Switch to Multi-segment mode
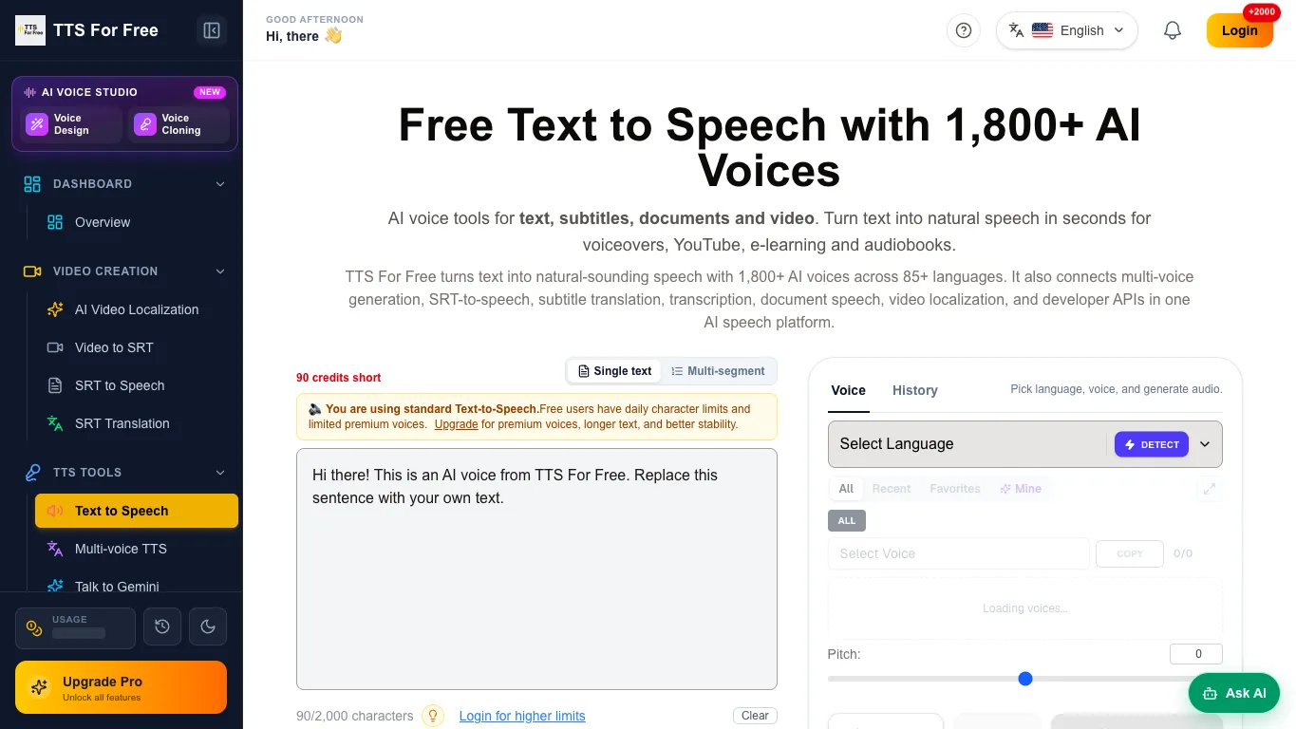Viewport: 1296px width, 729px height. click(718, 371)
